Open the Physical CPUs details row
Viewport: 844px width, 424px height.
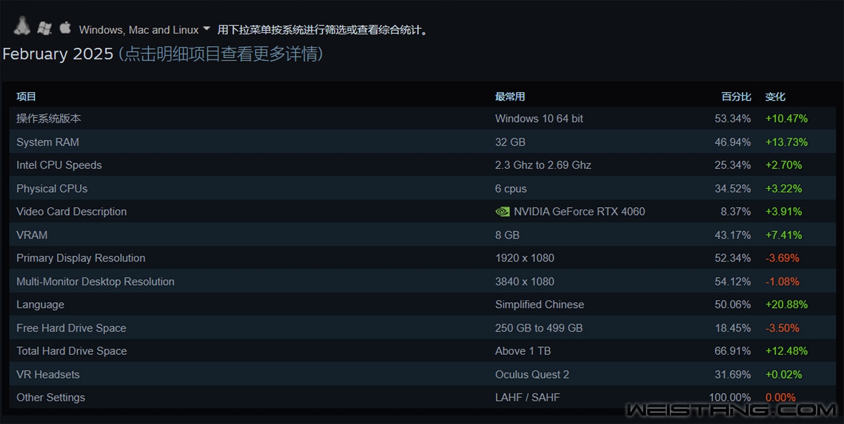click(423, 188)
